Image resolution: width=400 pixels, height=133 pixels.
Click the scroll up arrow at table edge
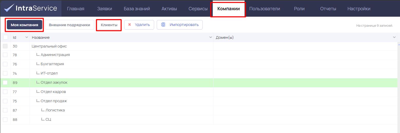(398, 44)
